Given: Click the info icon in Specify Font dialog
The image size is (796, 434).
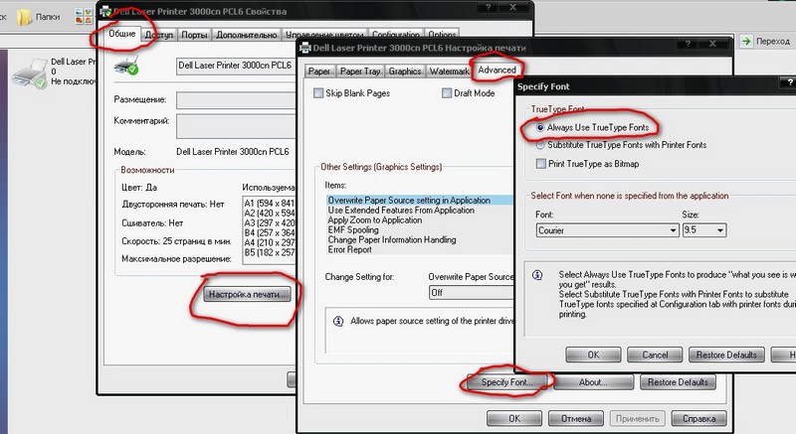Looking at the screenshot, I should tap(536, 274).
